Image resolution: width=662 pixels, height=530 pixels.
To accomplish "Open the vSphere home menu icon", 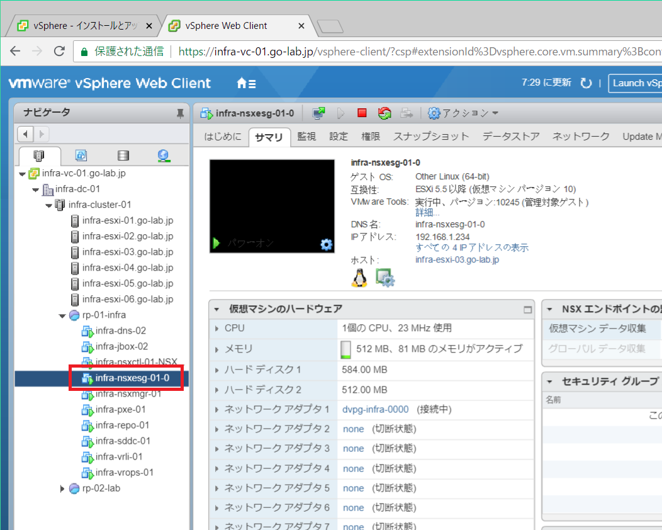I will coord(246,83).
